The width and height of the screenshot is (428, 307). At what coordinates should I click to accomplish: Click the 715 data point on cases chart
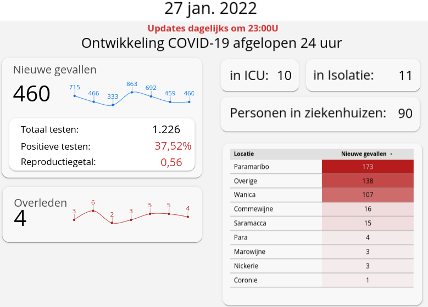tap(75, 95)
